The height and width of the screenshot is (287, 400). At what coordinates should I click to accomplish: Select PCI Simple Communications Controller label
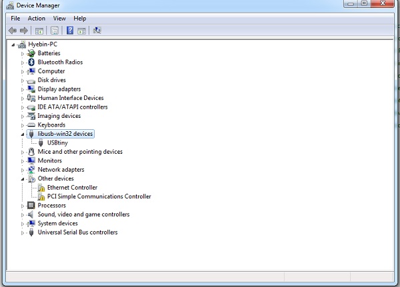[x=99, y=196]
